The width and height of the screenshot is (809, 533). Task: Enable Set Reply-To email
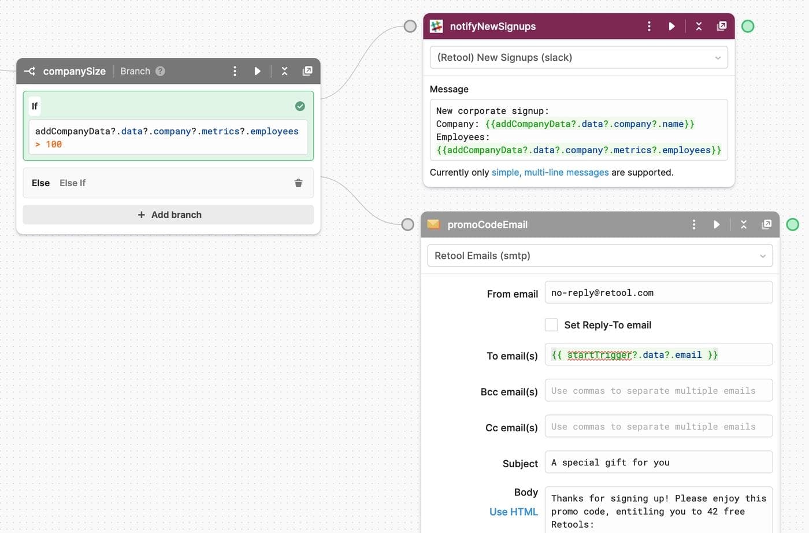551,324
